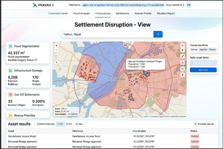
Task: Click the icon in the Analyter results button
Action: click(x=195, y=124)
